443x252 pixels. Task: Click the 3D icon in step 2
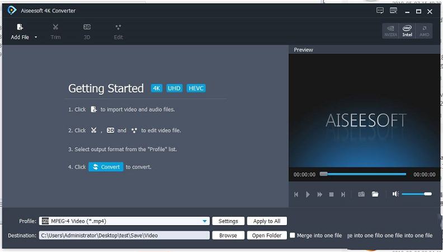click(x=110, y=130)
